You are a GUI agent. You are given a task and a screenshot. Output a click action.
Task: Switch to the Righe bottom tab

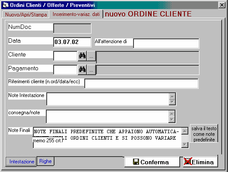pyautogui.click(x=45, y=161)
